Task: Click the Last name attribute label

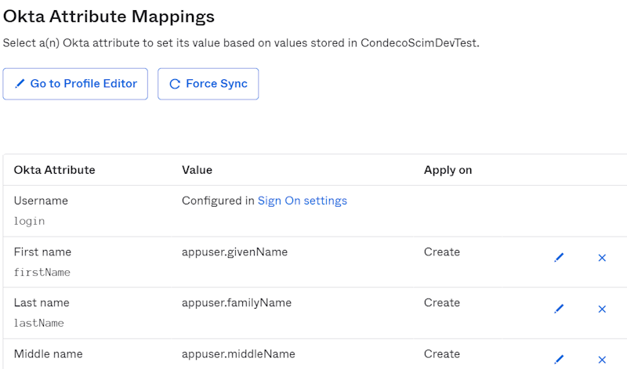Action: pos(42,302)
